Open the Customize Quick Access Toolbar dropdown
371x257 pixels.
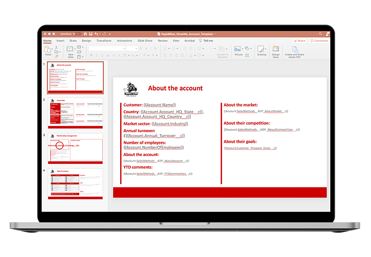(x=110, y=34)
